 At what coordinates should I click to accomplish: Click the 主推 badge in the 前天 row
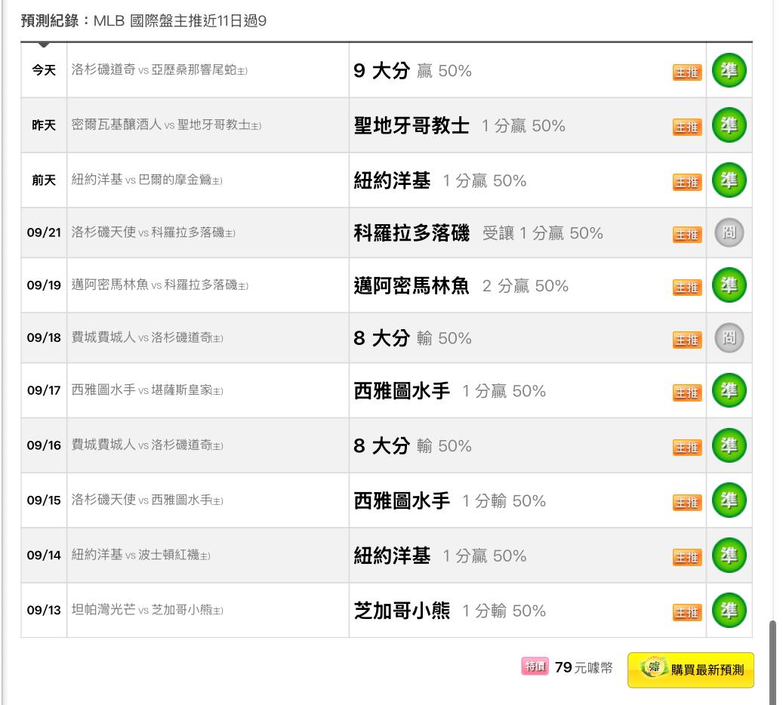click(687, 182)
